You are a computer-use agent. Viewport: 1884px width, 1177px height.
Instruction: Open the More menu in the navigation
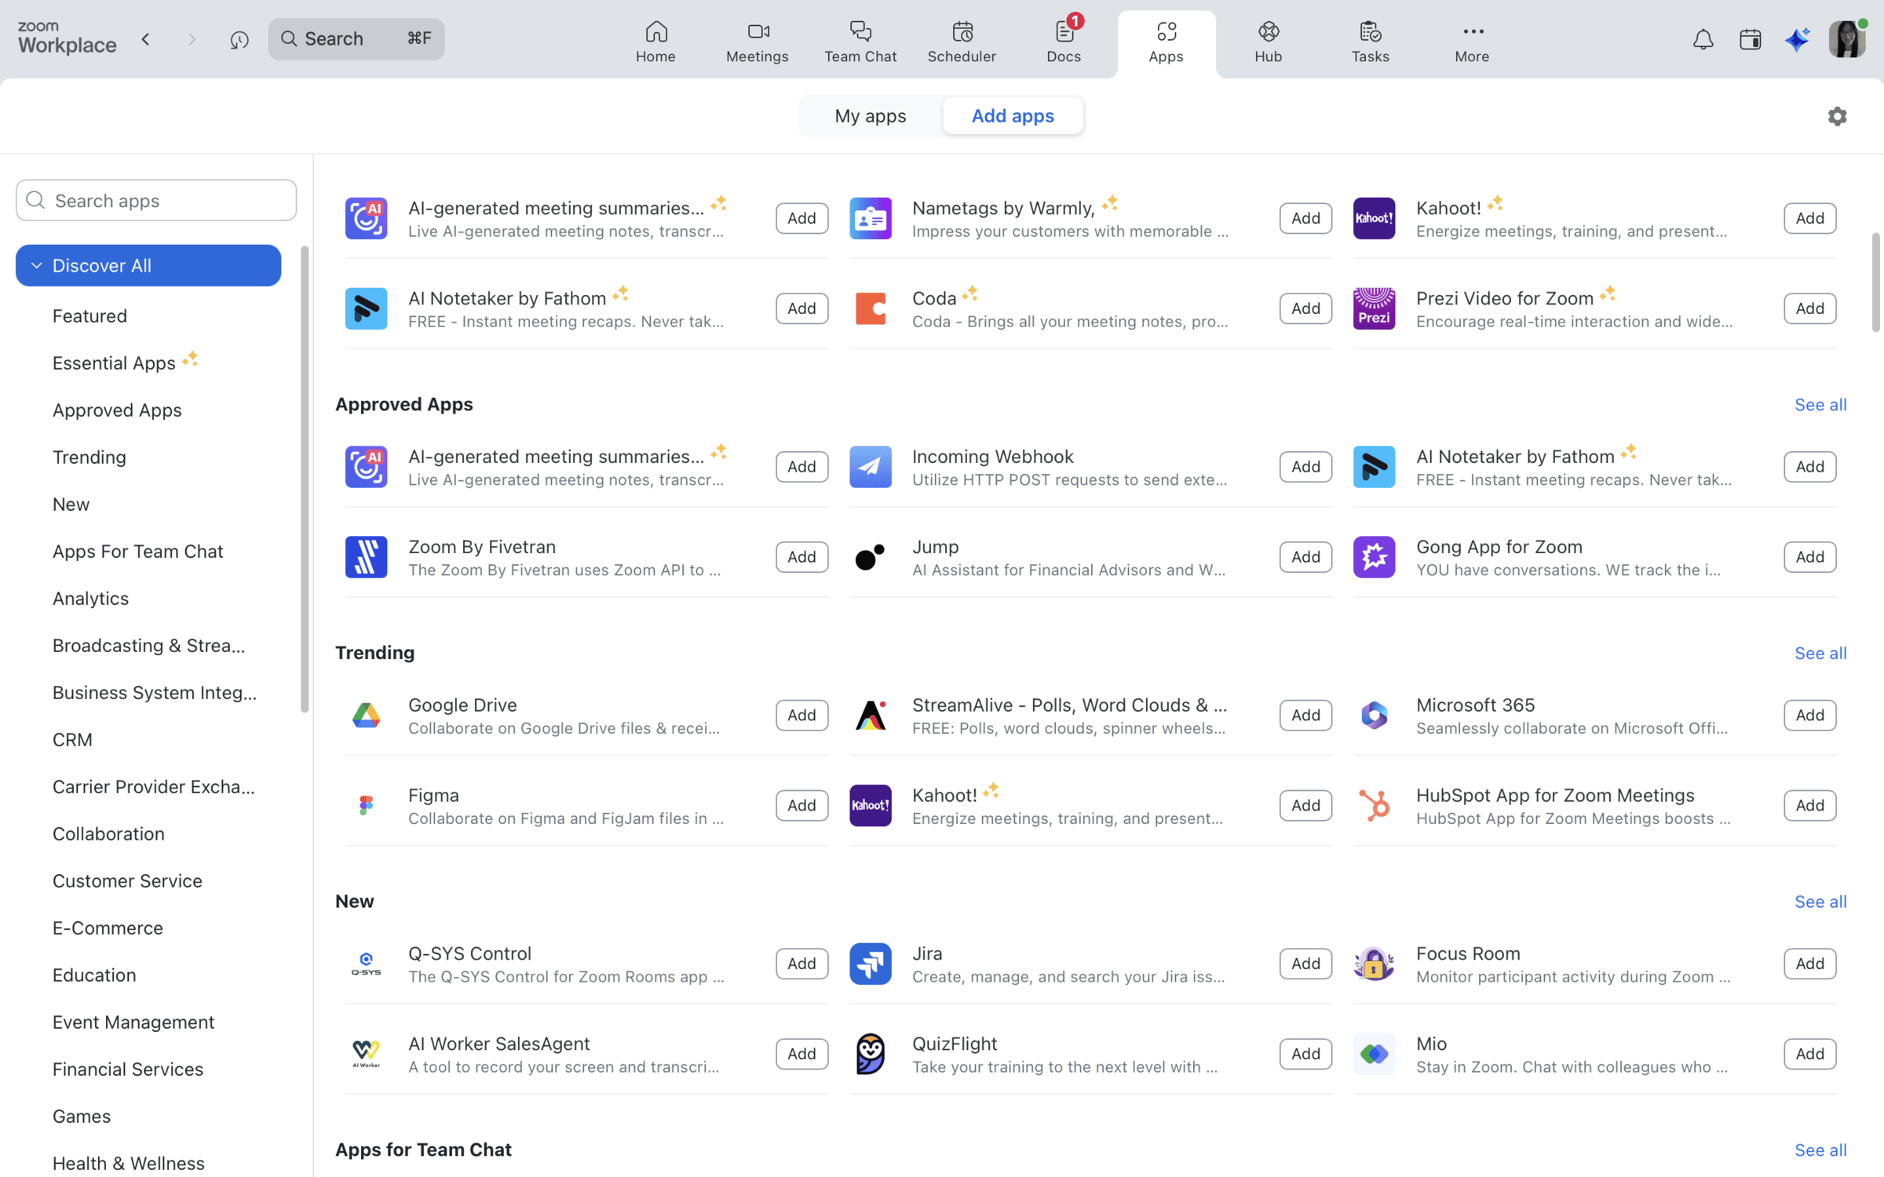point(1471,41)
